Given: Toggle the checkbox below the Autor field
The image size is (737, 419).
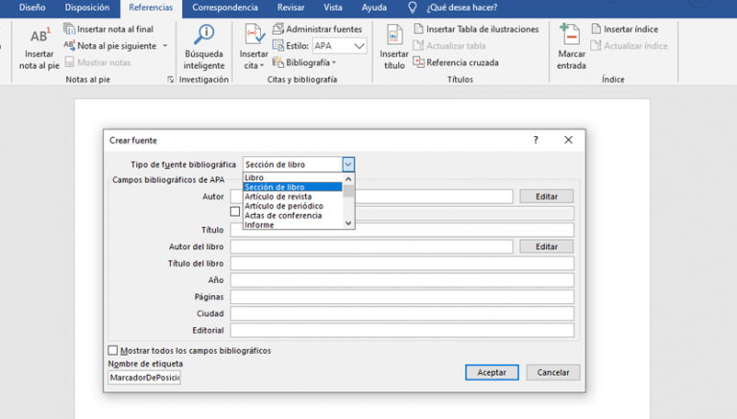Looking at the screenshot, I should (x=235, y=212).
